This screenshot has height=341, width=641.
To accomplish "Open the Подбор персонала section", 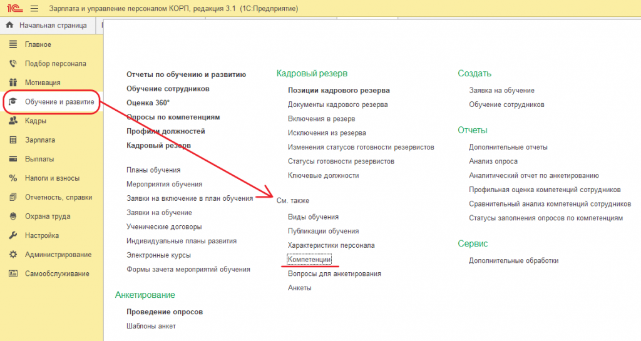I will [x=56, y=64].
